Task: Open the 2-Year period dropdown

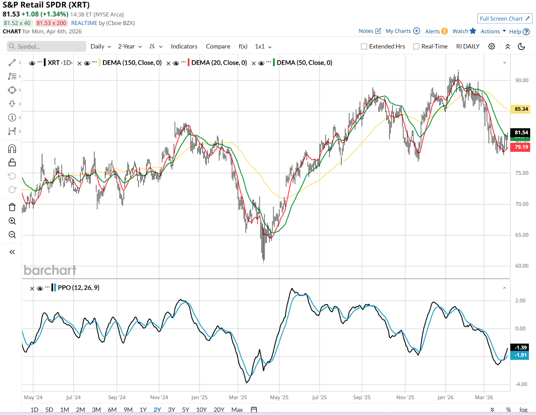Action: coord(130,47)
